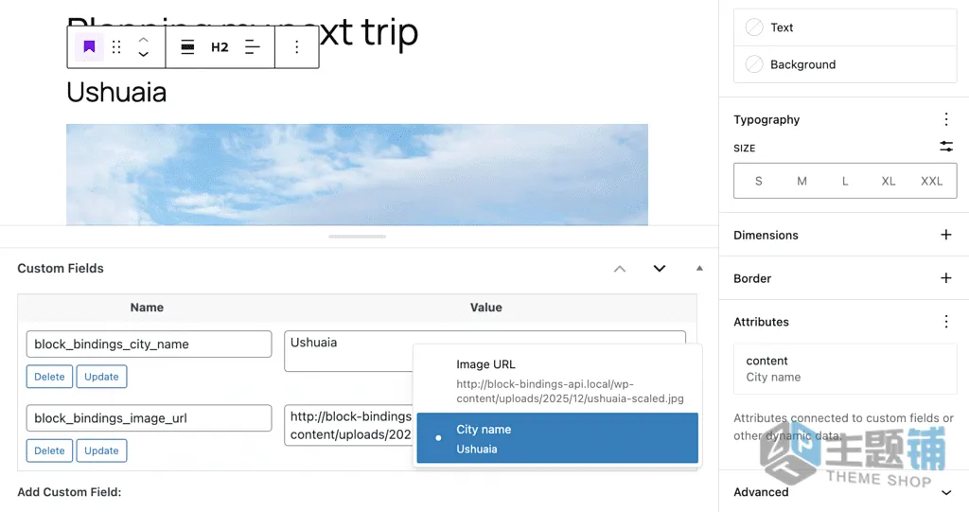Select the City name binding option
The image size is (969, 512).
click(x=557, y=438)
